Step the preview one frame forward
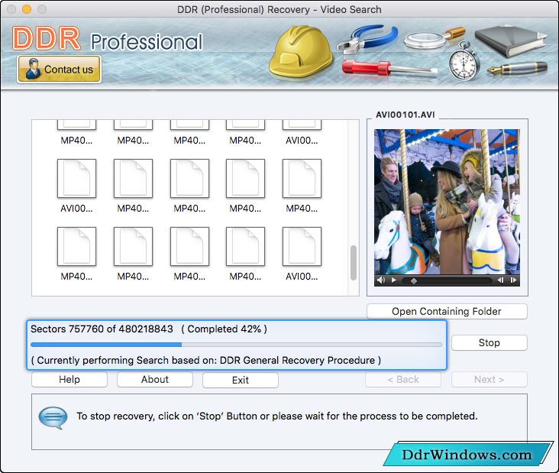 (513, 280)
